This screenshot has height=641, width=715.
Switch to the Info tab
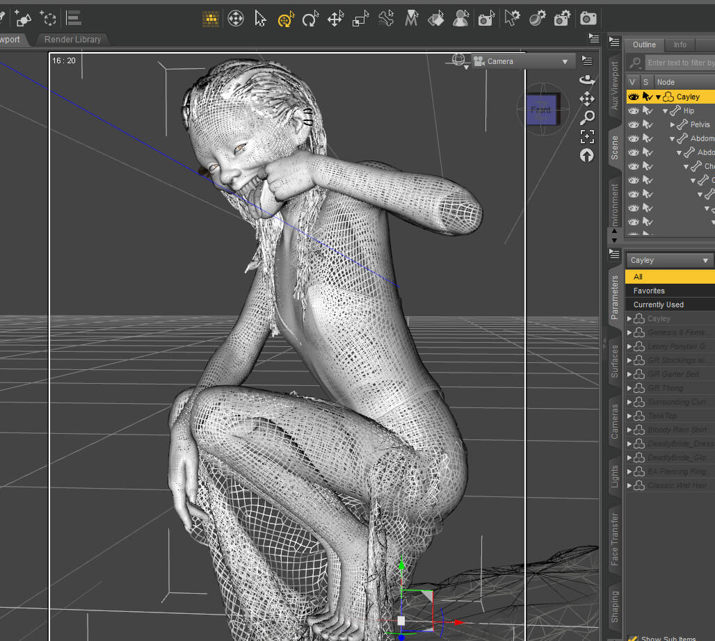680,44
